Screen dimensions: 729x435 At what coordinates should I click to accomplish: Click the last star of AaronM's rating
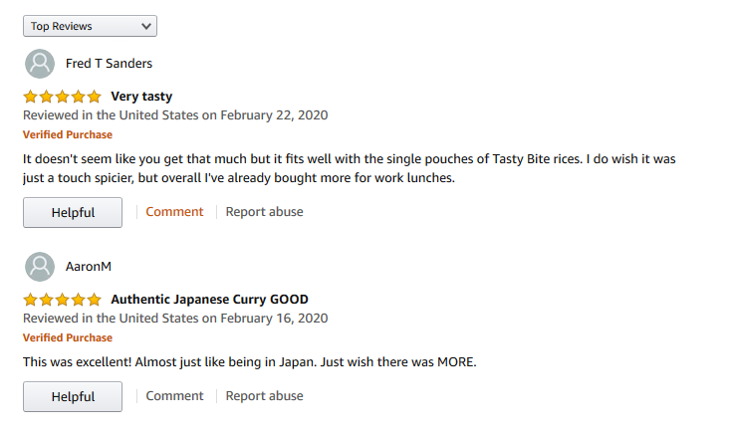(x=94, y=300)
